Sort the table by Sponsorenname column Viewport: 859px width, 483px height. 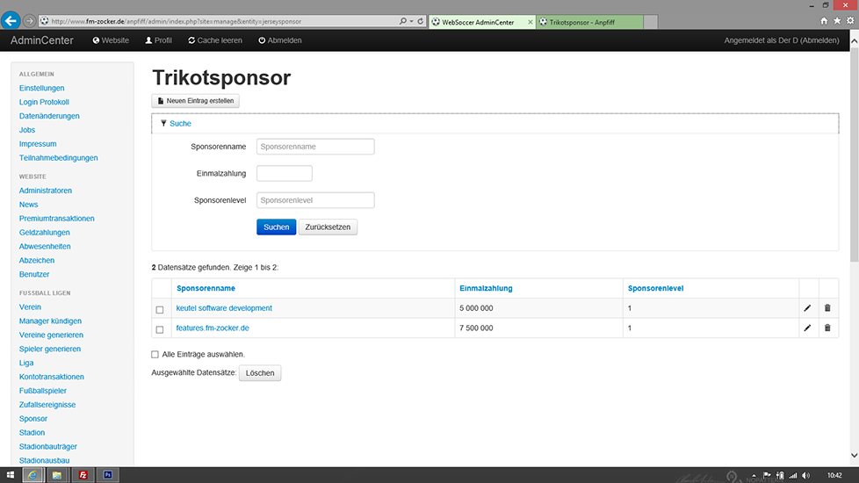point(206,288)
